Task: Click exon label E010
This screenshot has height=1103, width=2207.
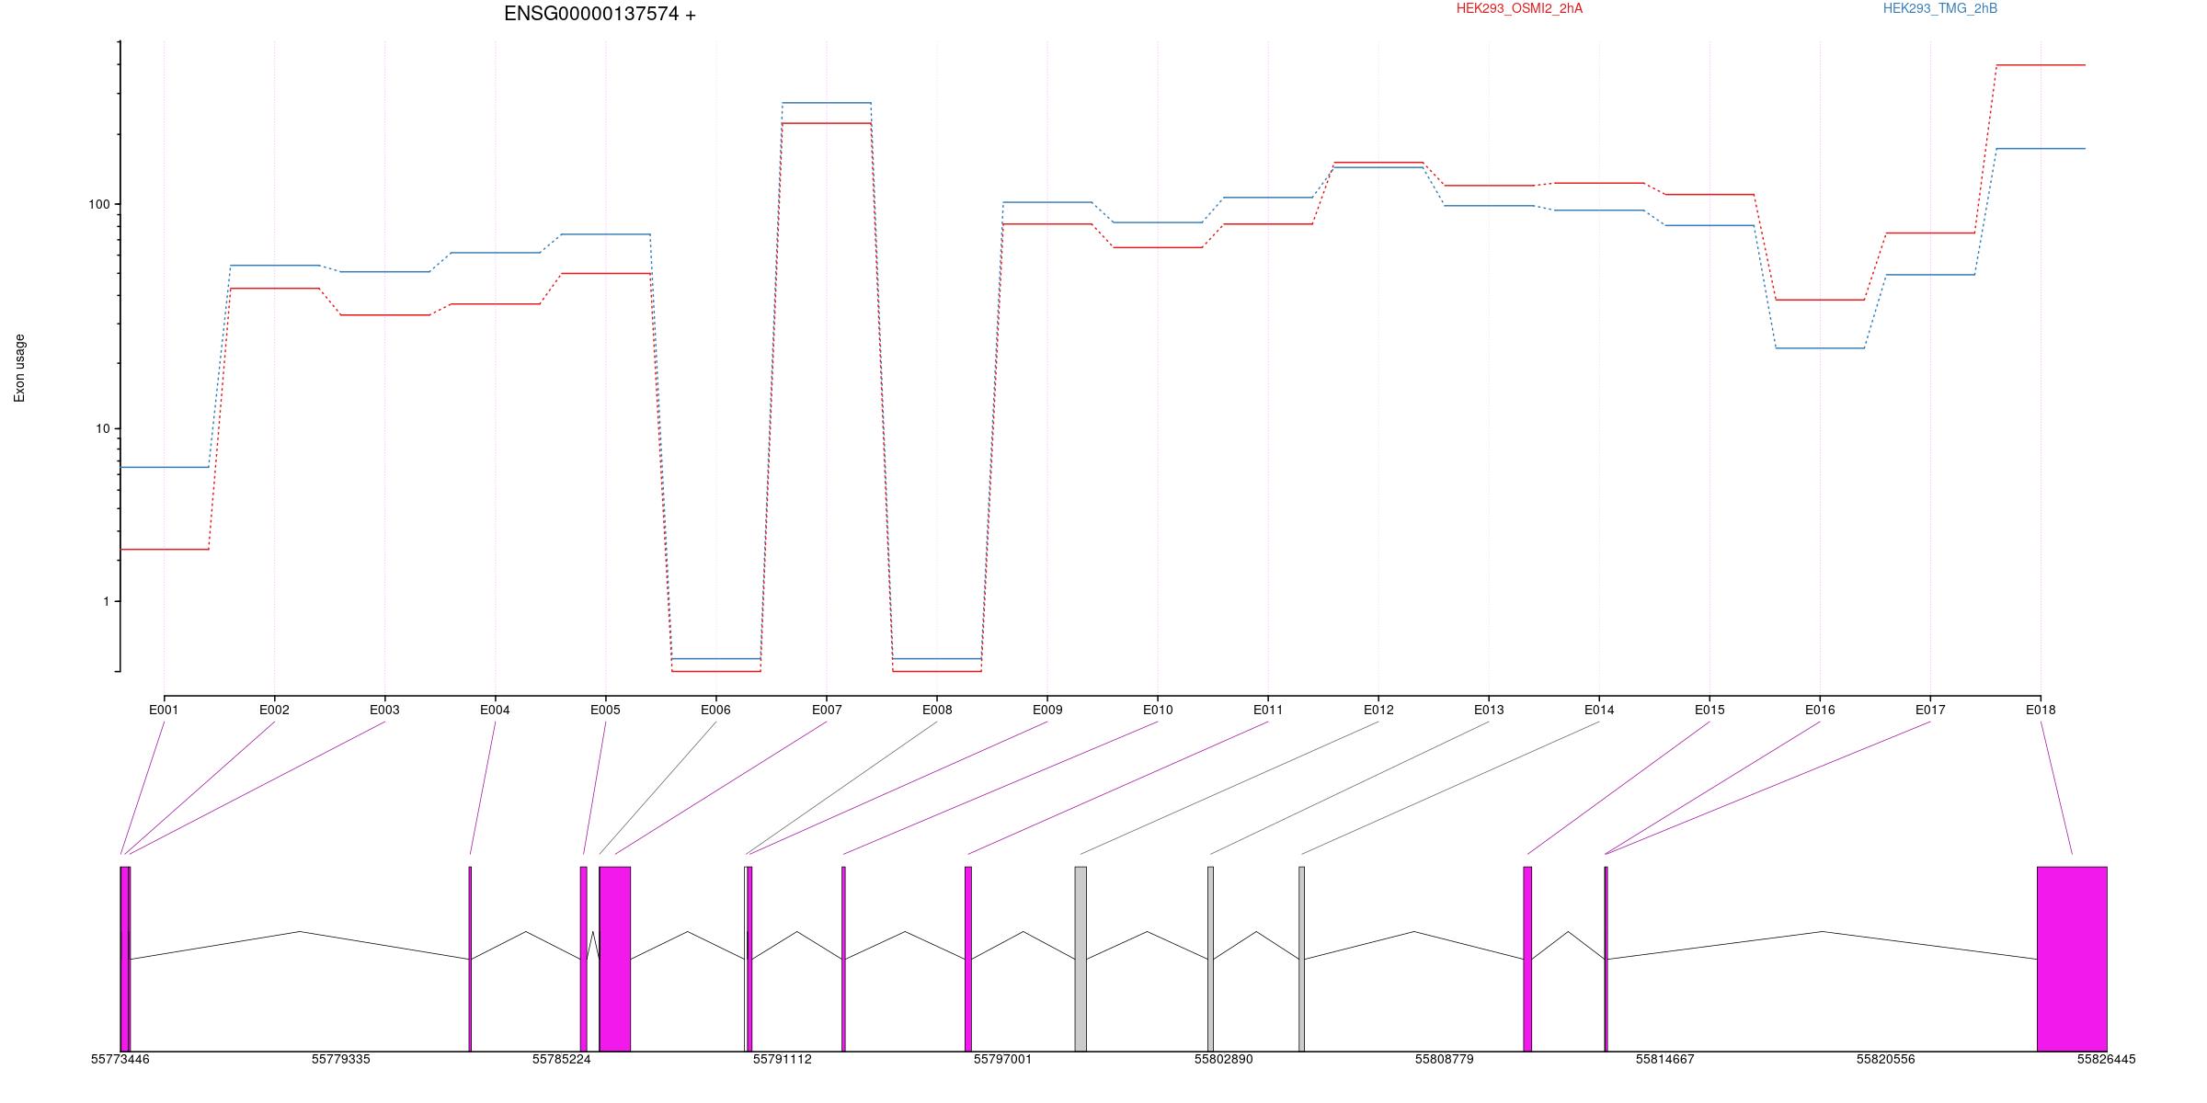Action: pyautogui.click(x=1158, y=710)
